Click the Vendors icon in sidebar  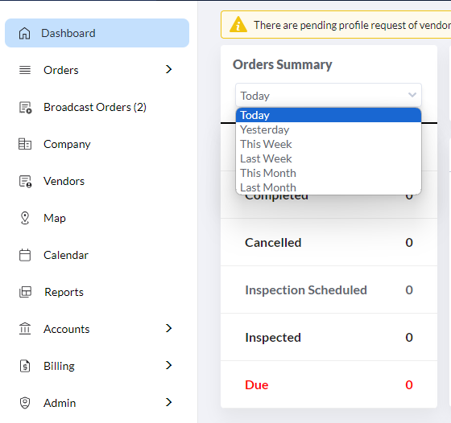pos(25,181)
